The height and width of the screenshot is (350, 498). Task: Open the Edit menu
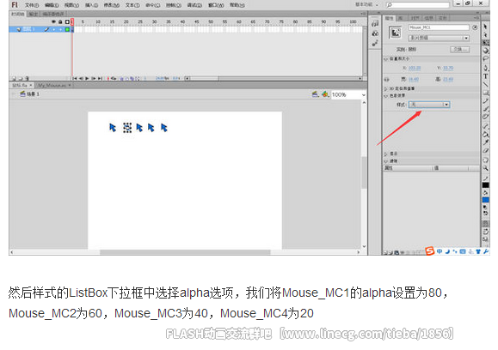click(x=52, y=5)
